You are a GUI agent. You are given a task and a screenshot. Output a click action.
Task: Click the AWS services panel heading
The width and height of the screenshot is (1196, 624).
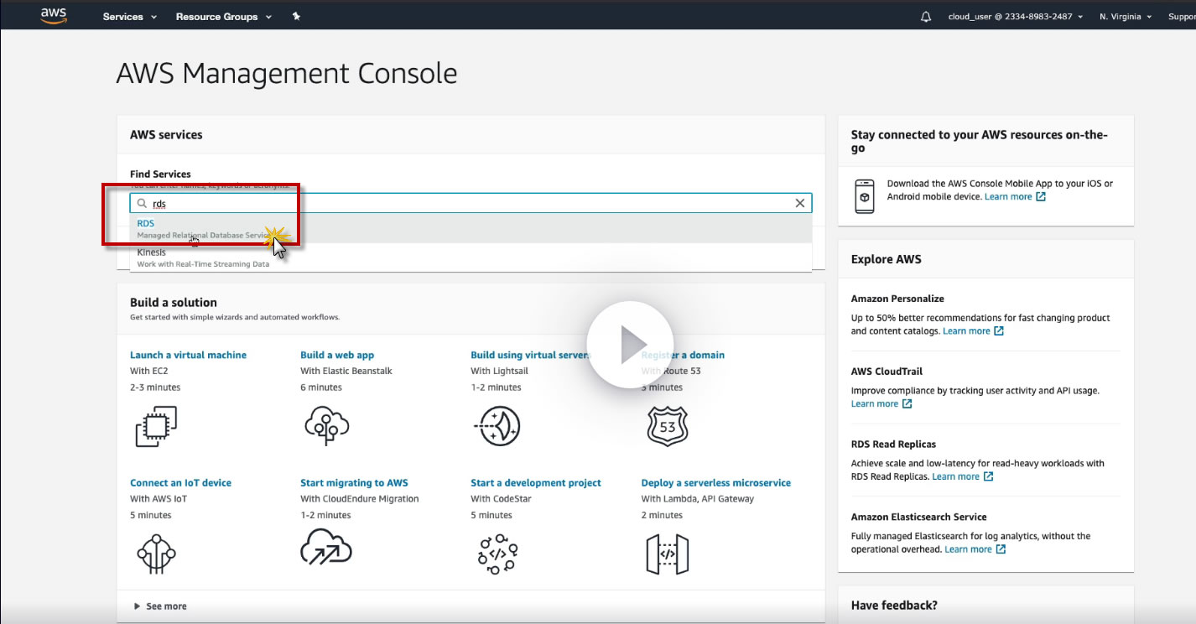click(x=166, y=135)
